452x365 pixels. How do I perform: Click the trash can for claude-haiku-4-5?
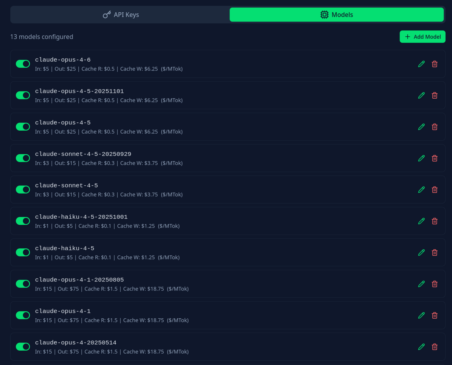click(435, 253)
